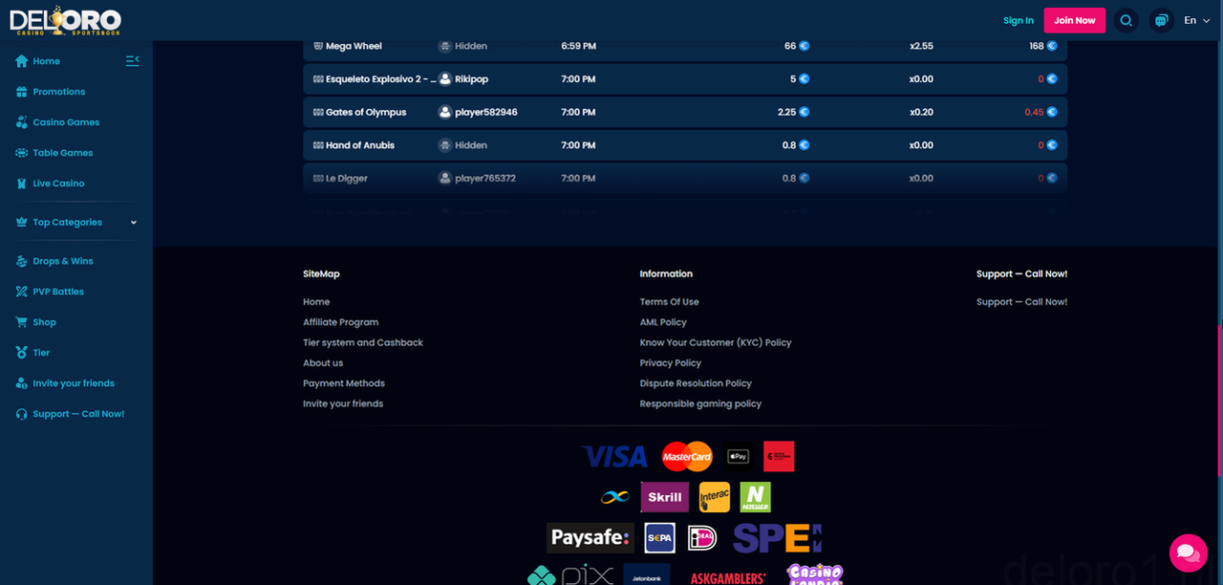Click Invite your friends footer link
Image resolution: width=1223 pixels, height=585 pixels.
(x=343, y=403)
